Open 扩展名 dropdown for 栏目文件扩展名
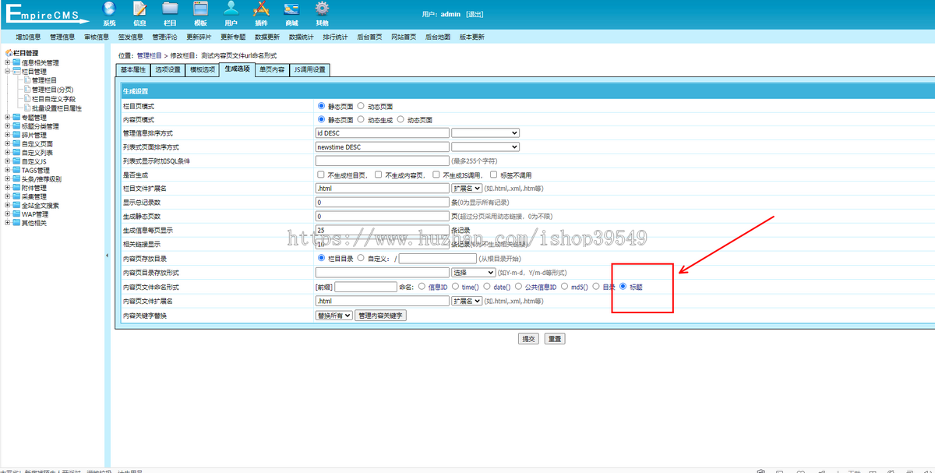935x473 pixels. 467,189
